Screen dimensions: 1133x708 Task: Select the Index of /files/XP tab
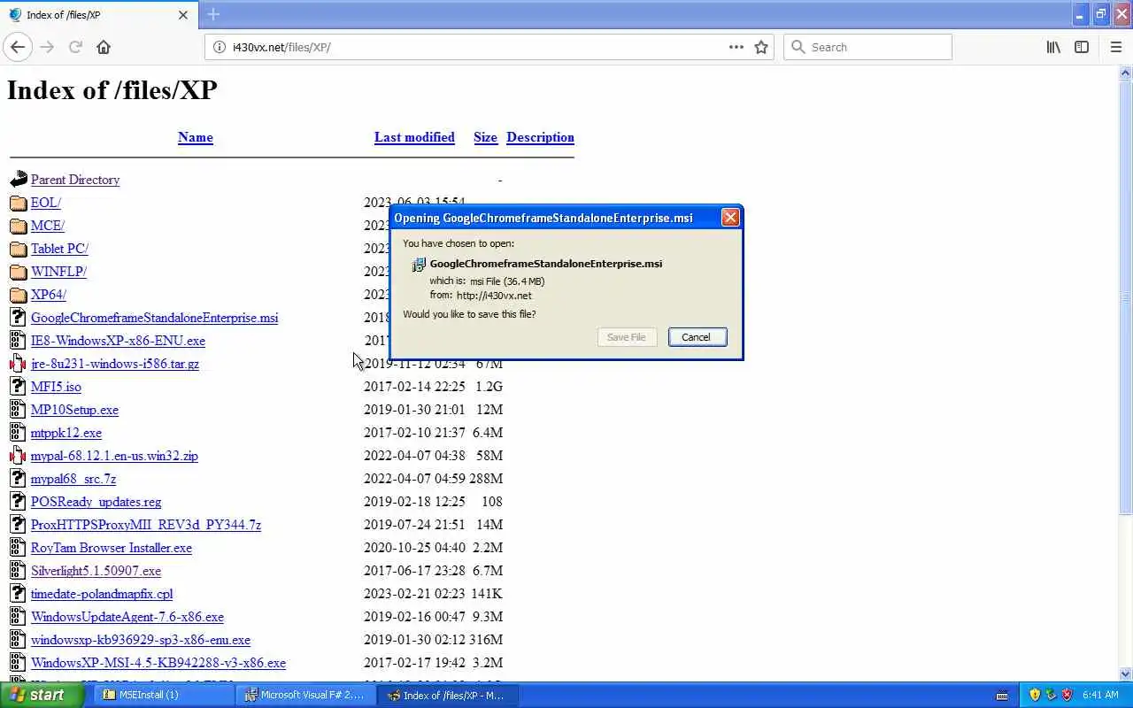tap(97, 15)
